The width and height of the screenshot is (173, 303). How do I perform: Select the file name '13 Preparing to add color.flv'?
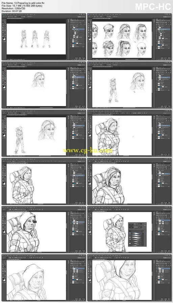tap(29, 3)
